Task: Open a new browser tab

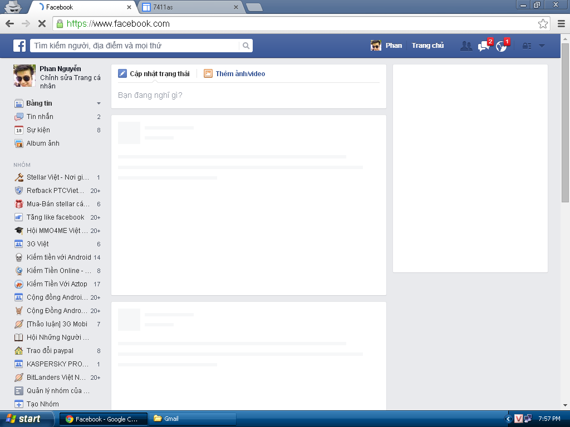Action: pyautogui.click(x=254, y=7)
